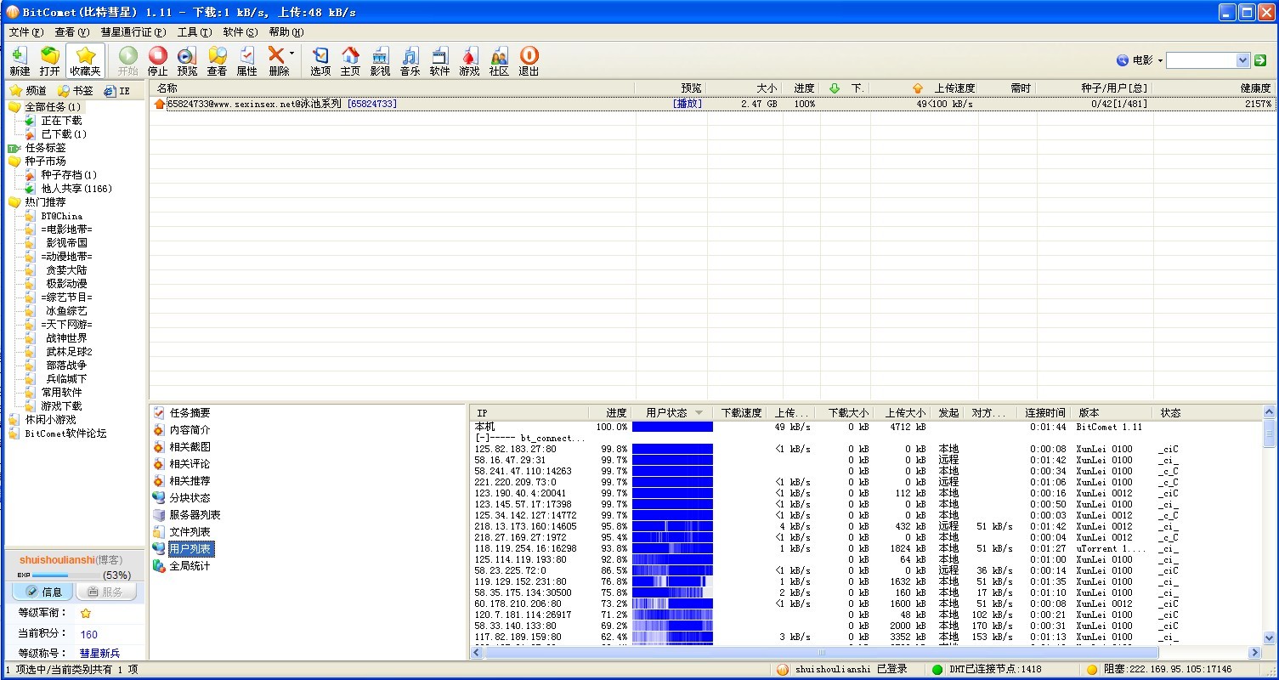Open the BitComet软件论坛 item
1279x680 pixels.
[65, 433]
